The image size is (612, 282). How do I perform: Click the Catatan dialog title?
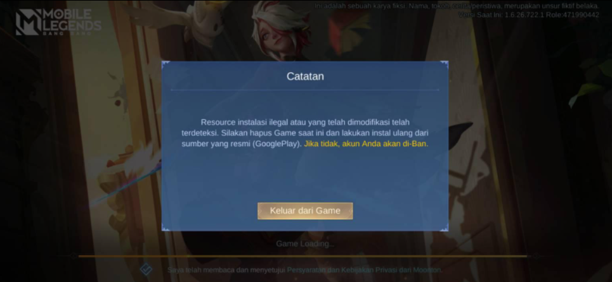coord(305,77)
